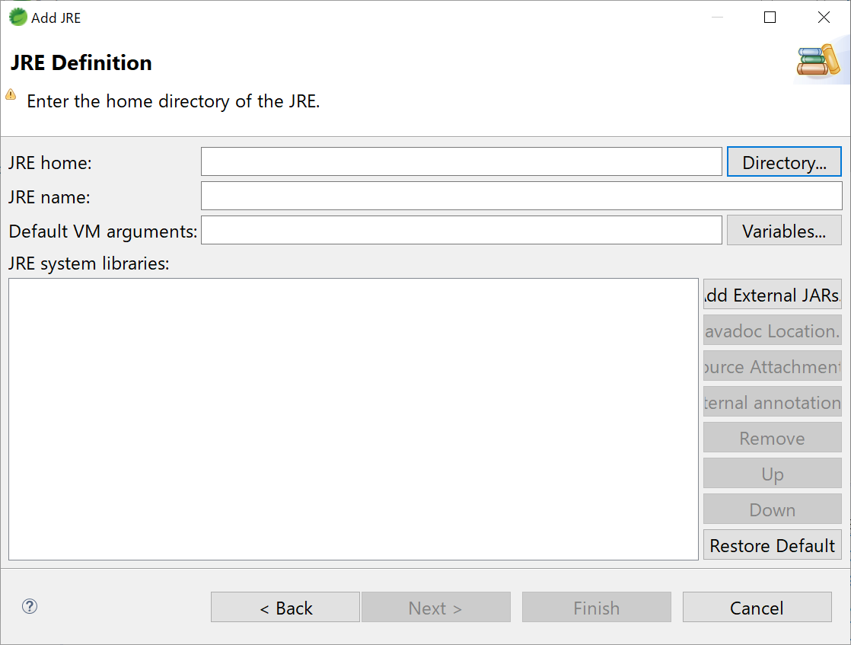The width and height of the screenshot is (851, 645).
Task: Click the 'Enter the home directory of the JRE.' message
Action: [173, 101]
